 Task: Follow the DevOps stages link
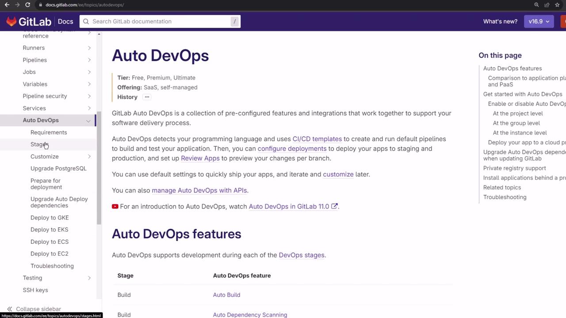[302, 255]
